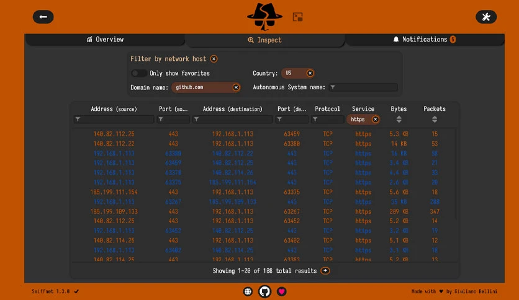Click the destination Address filter field
This screenshot has width=519, height=300.
232,119
